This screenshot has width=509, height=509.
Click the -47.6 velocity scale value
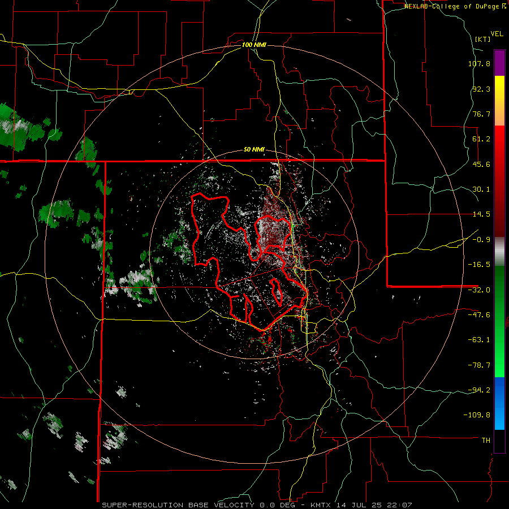click(479, 315)
